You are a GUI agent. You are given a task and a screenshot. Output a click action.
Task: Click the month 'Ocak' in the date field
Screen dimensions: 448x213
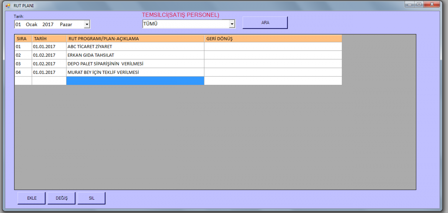coord(31,24)
